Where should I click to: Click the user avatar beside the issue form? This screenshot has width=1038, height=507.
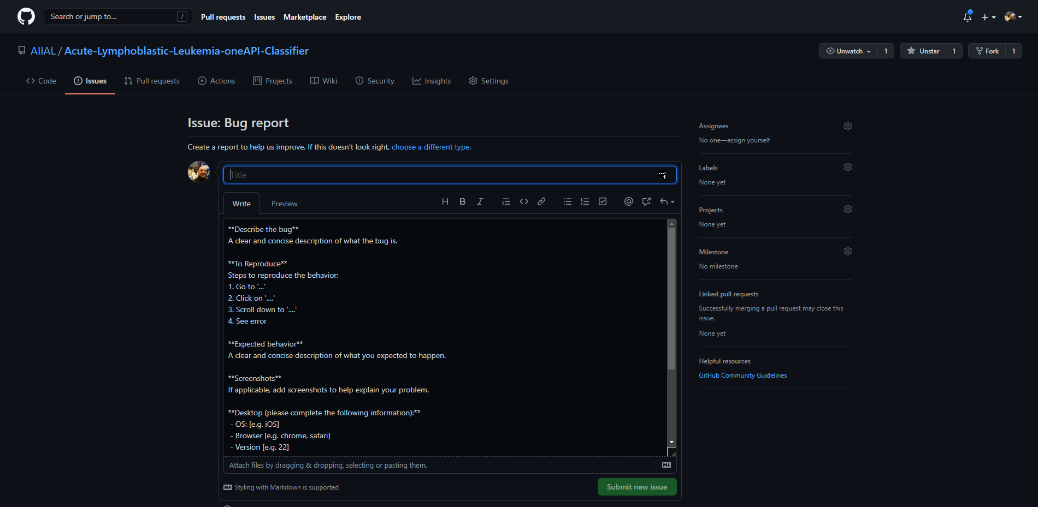(199, 172)
